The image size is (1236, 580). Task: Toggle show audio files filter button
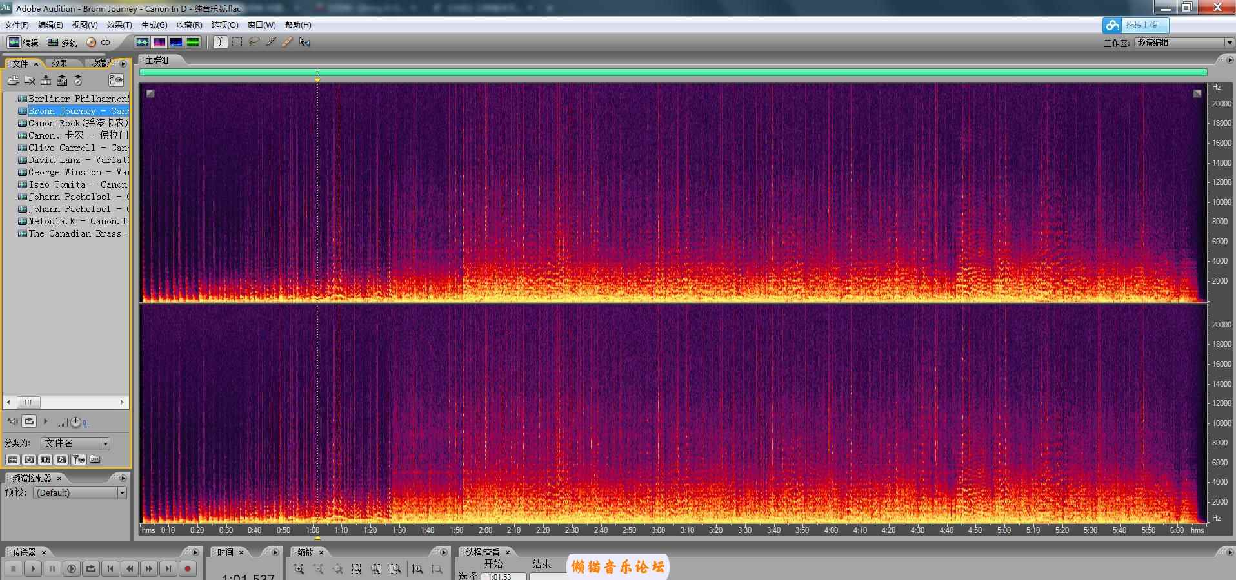pyautogui.click(x=12, y=459)
